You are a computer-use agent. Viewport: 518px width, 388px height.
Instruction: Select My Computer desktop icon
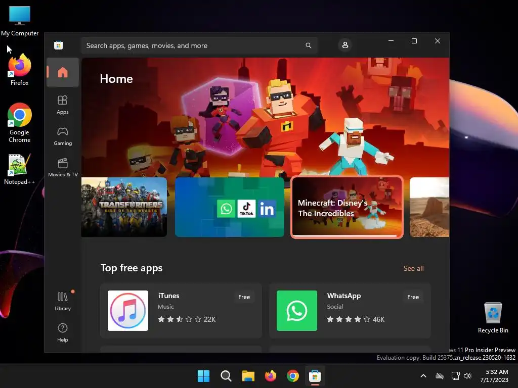pyautogui.click(x=20, y=21)
